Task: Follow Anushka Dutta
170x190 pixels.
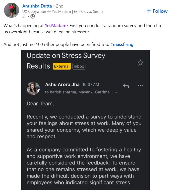Action: coord(157,11)
